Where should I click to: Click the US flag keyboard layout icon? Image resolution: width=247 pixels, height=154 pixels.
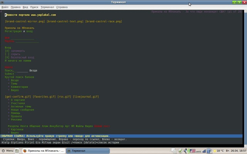193,151
